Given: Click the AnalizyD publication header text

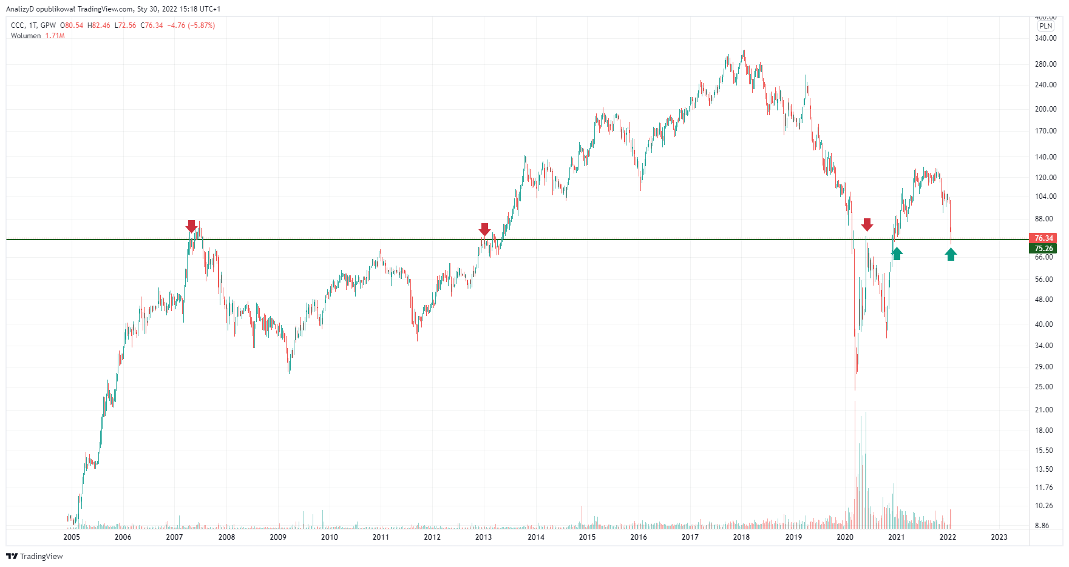Looking at the screenshot, I should click(114, 9).
